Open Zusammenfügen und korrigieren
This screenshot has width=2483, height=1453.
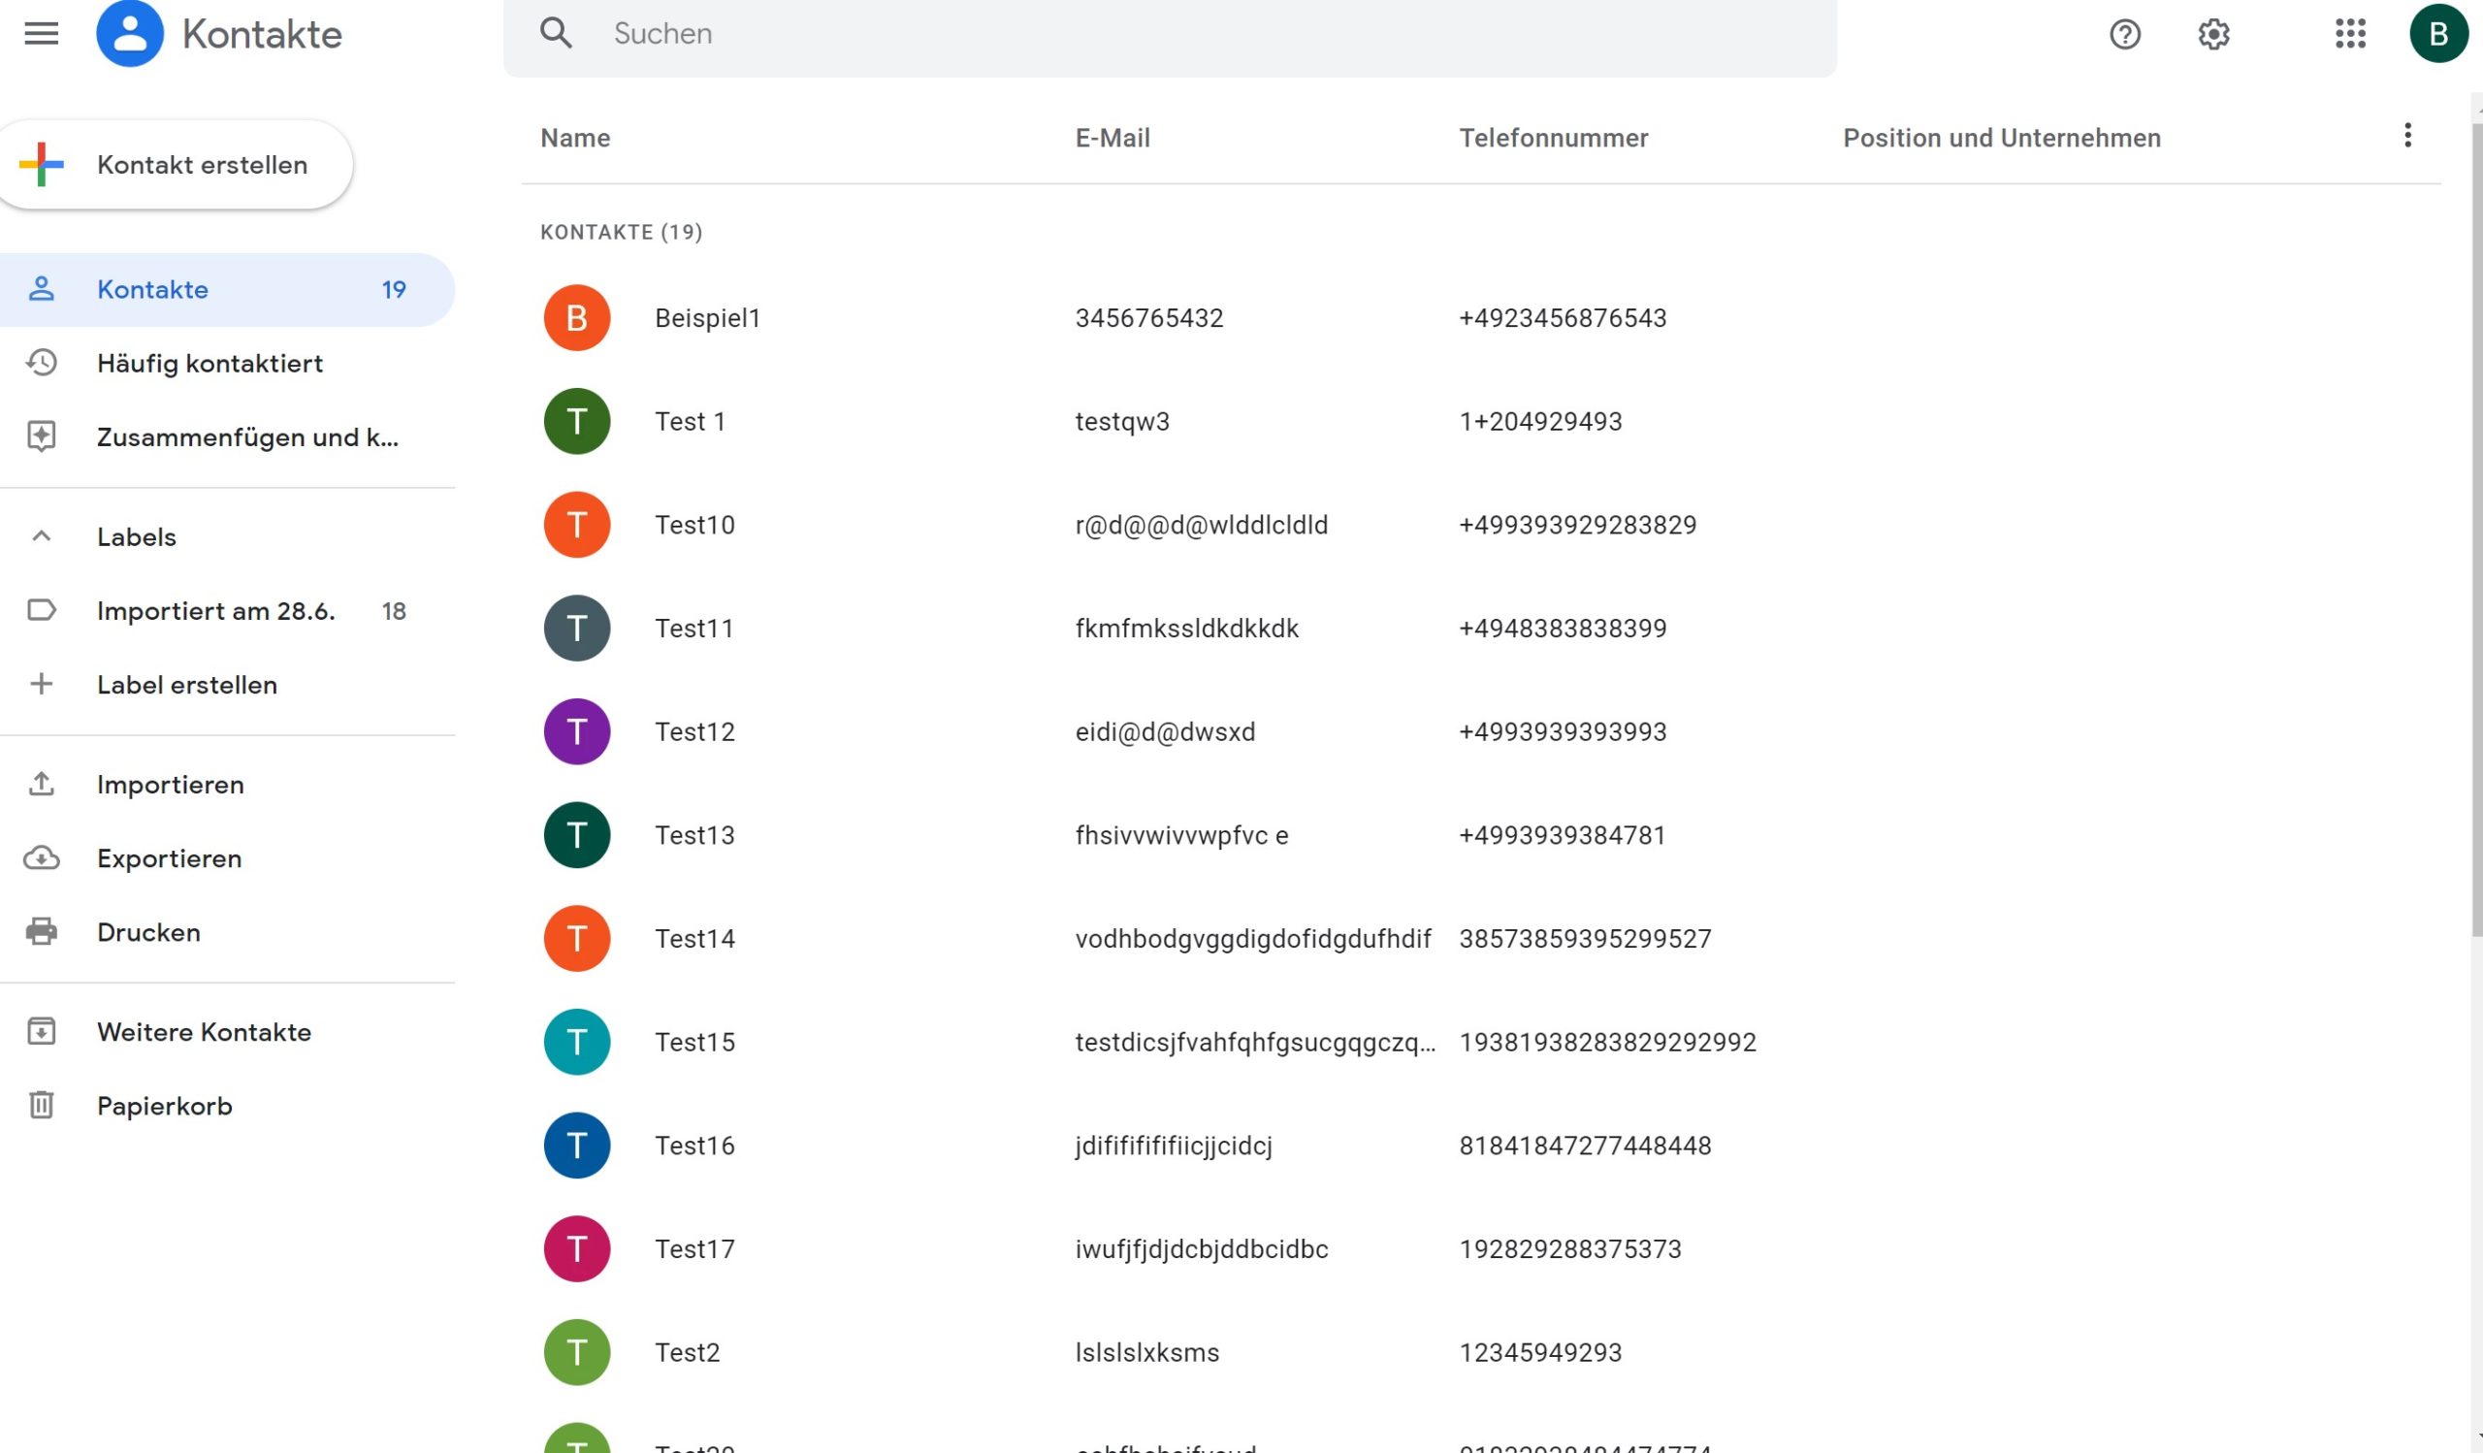click(x=246, y=437)
